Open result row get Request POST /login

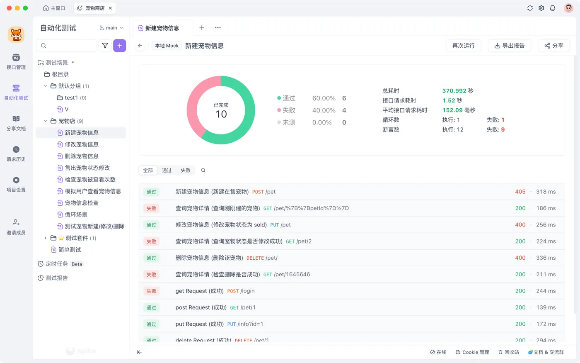click(351, 291)
